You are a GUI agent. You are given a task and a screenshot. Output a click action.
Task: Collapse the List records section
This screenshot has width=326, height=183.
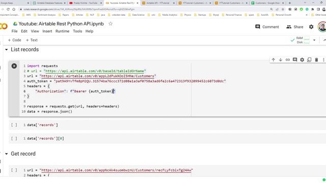(x=7, y=50)
